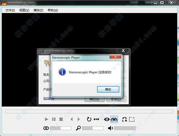Viewport: 179px width, 136px height.
Task: Click the fullscreen mode icon
Action: pos(132,119)
